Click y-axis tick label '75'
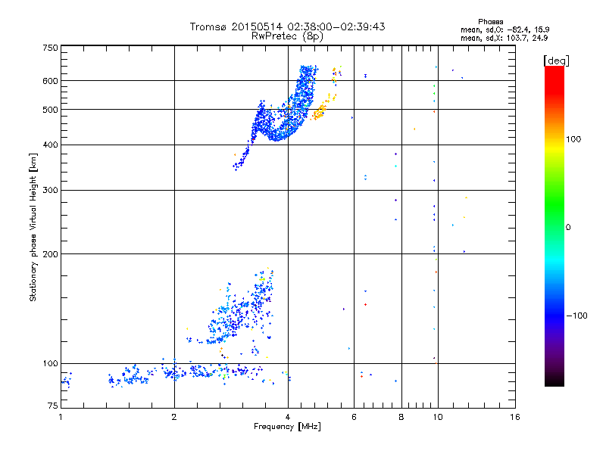This screenshot has width=606, height=454. point(53,406)
